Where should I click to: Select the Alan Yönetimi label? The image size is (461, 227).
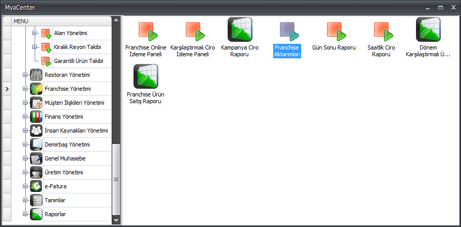(70, 33)
